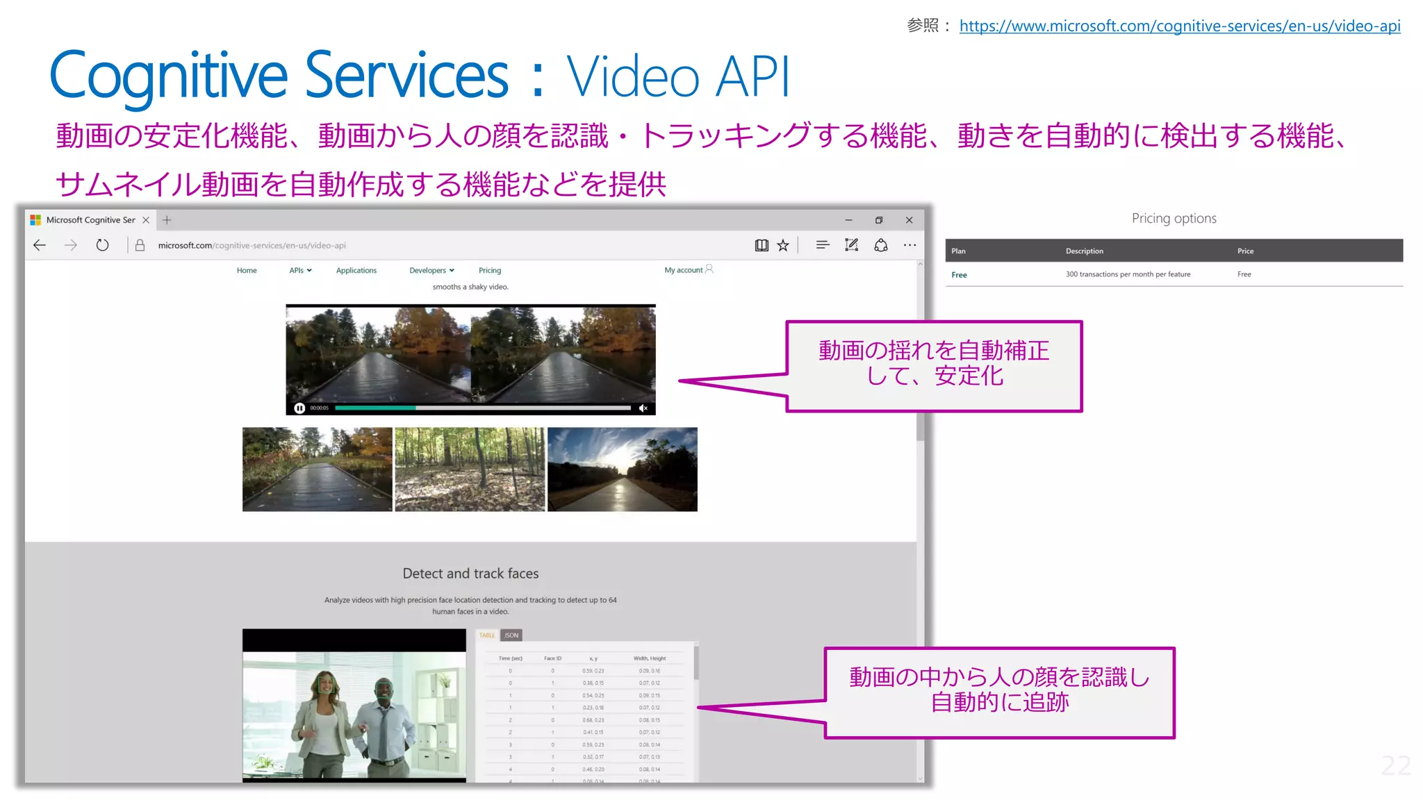Viewport: 1423px width, 800px height.
Task: Open reading view book icon
Action: (762, 245)
